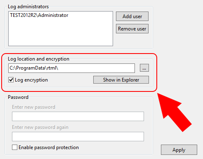Focus the first new password input box
The image size is (203, 159).
tap(78, 116)
